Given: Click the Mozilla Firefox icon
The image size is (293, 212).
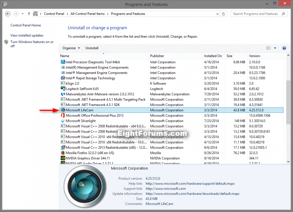Looking at the screenshot, I should (63, 153).
